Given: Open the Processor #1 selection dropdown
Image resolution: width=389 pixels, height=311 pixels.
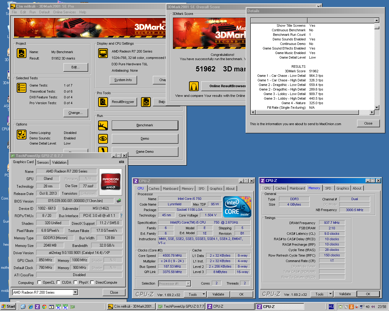Looking at the screenshot, I should point(188,284).
